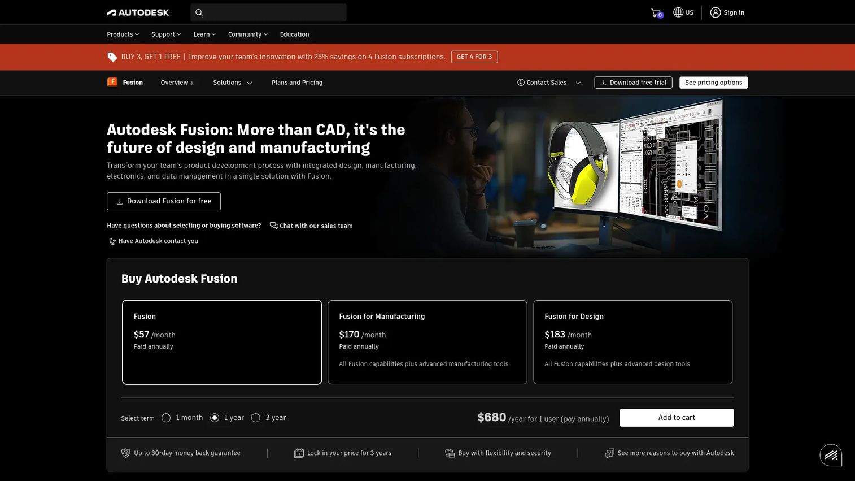Click See more reasons to buy with Autodesk

(x=675, y=453)
